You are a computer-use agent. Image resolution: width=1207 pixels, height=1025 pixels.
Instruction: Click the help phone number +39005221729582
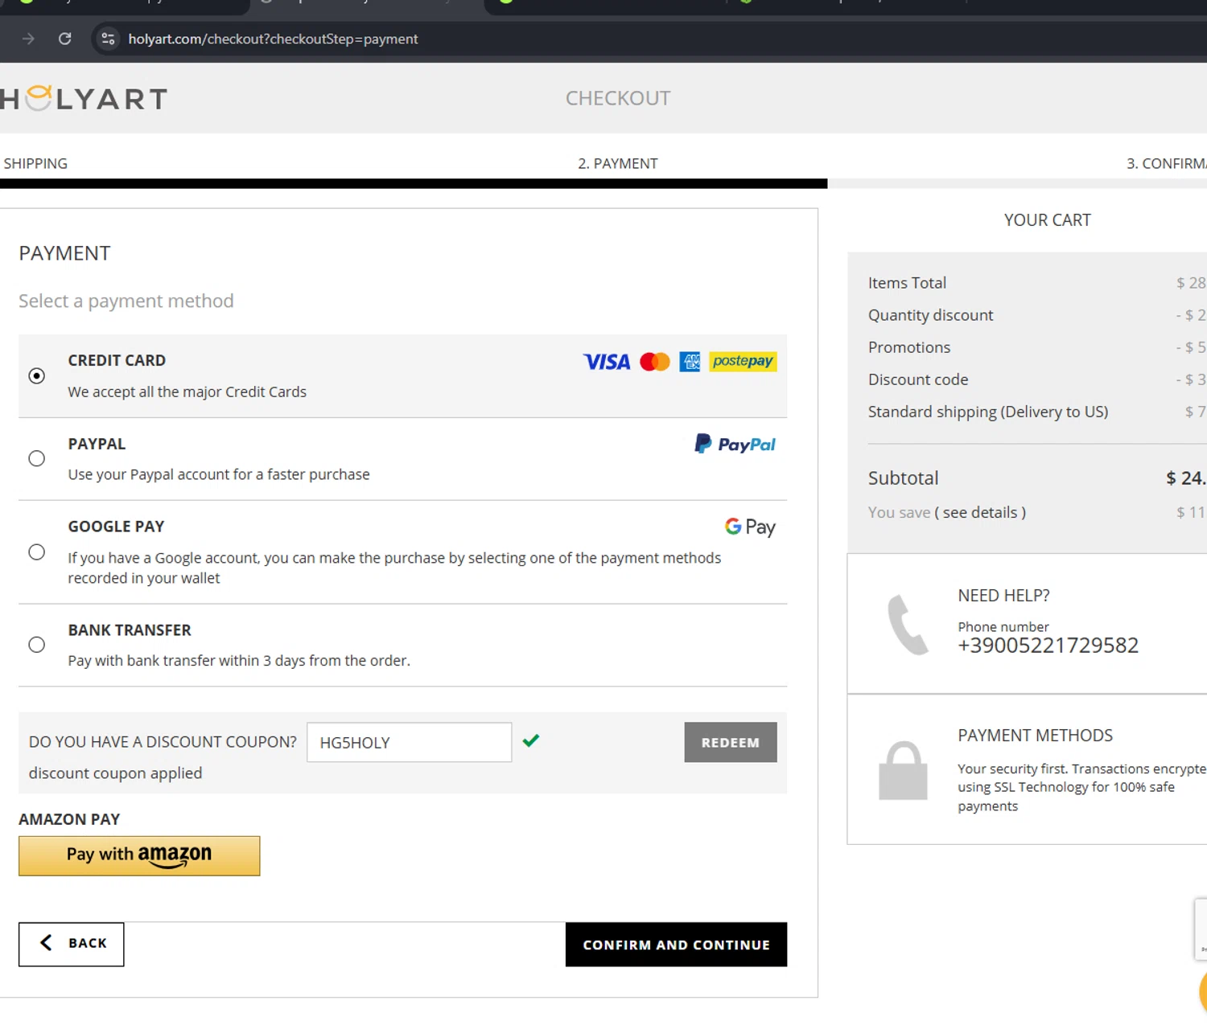click(x=1048, y=646)
